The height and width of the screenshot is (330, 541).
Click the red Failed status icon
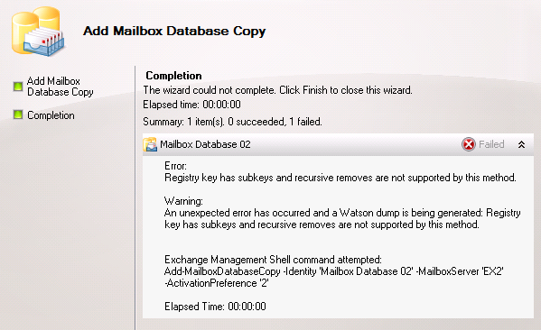pos(469,144)
